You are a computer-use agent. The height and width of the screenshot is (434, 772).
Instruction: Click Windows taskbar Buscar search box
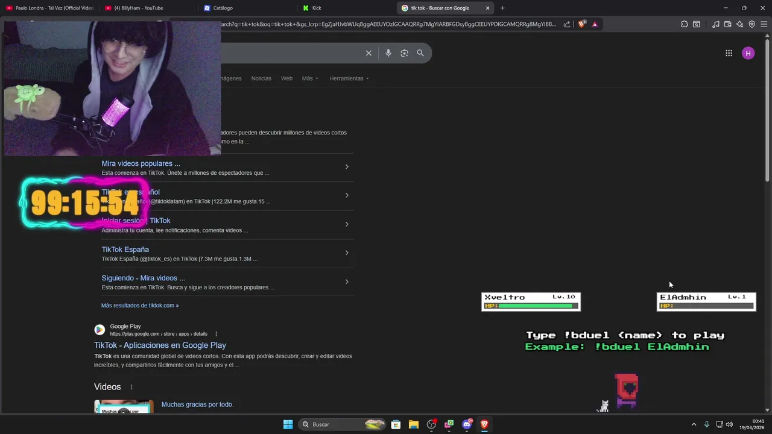[343, 424]
